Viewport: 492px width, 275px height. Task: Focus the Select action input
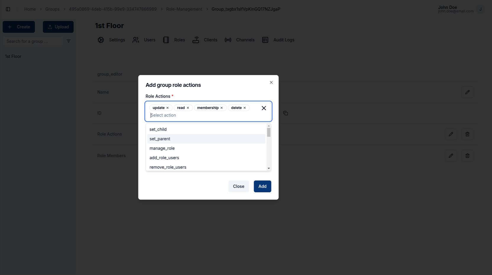204,115
